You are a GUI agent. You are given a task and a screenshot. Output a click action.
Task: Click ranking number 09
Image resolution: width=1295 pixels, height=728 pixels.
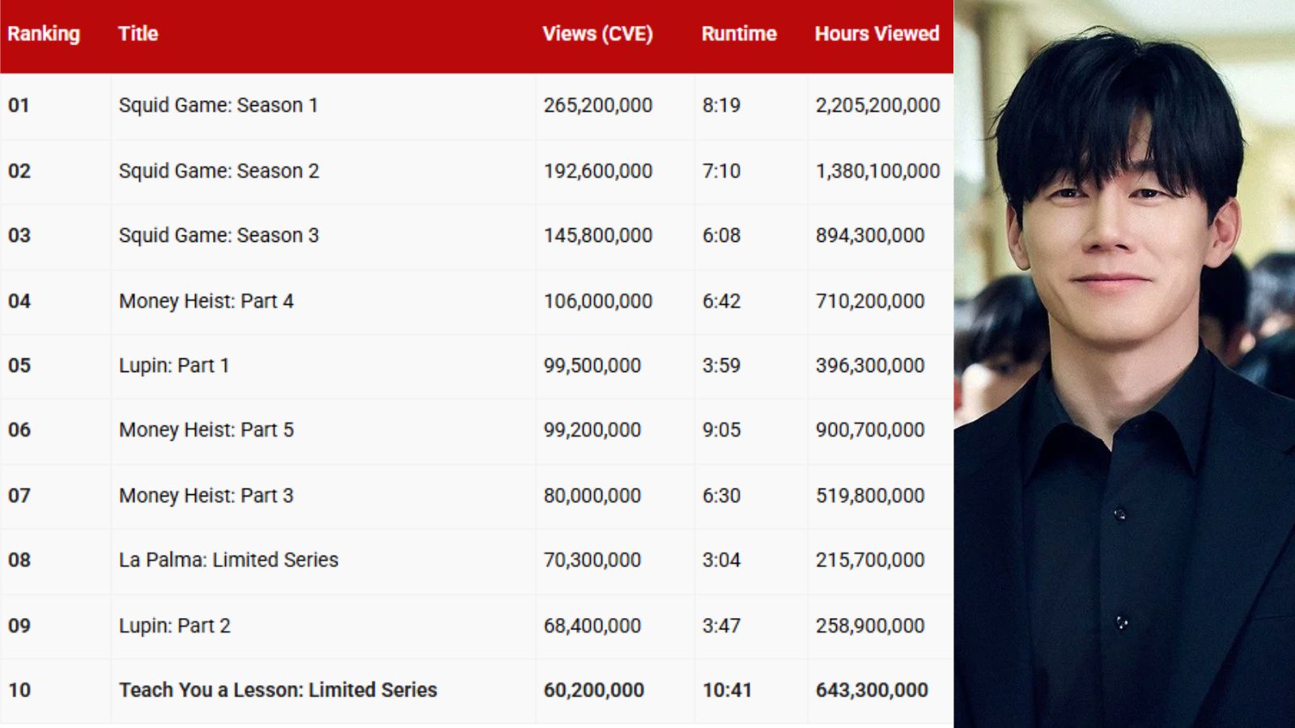(x=19, y=626)
